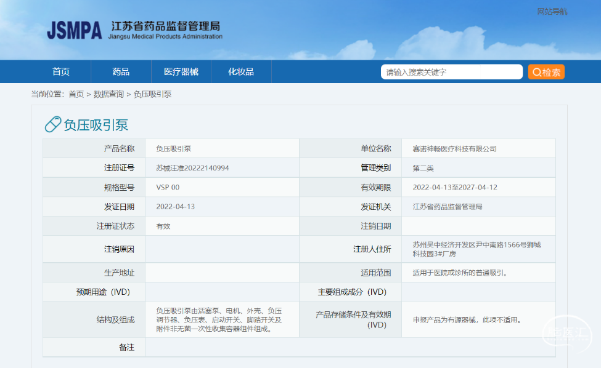Click the 江苏省药品监督管理局 site title

point(166,26)
